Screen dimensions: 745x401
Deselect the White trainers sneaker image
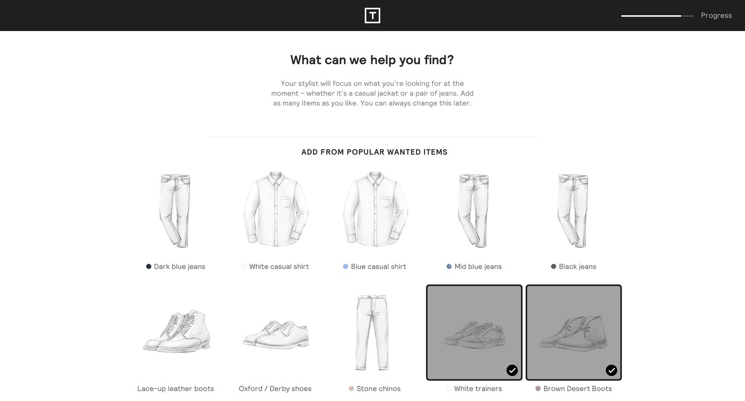[474, 333]
